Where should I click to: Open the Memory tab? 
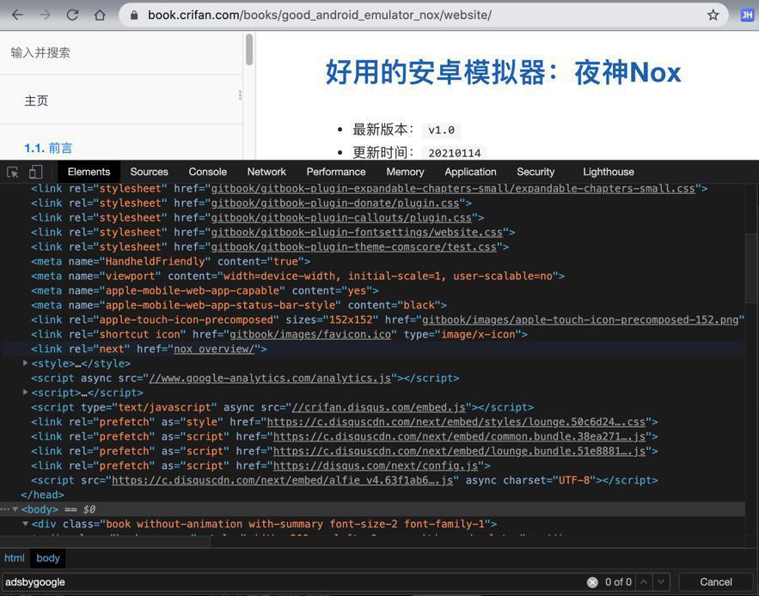pos(405,172)
